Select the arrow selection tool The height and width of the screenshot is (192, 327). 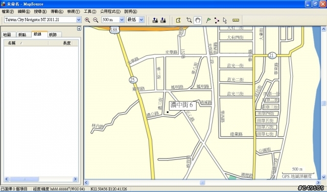pyautogui.click(x=225, y=20)
